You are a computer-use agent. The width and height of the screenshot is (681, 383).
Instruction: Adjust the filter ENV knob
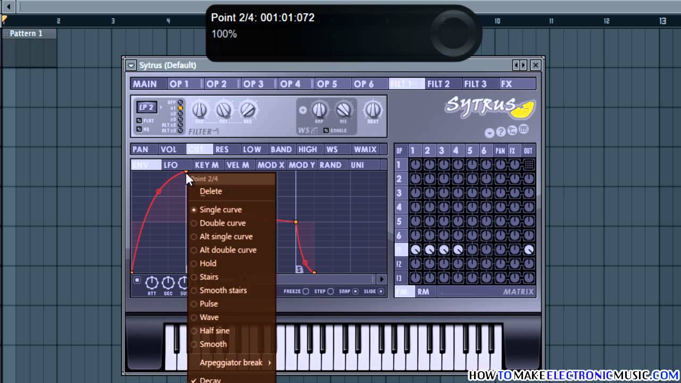coord(200,110)
